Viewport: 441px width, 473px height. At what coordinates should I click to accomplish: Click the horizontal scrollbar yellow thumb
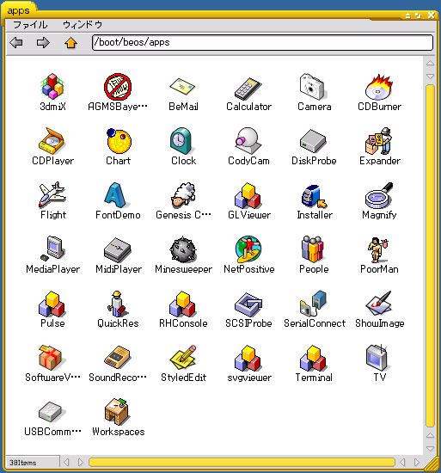[242, 462]
